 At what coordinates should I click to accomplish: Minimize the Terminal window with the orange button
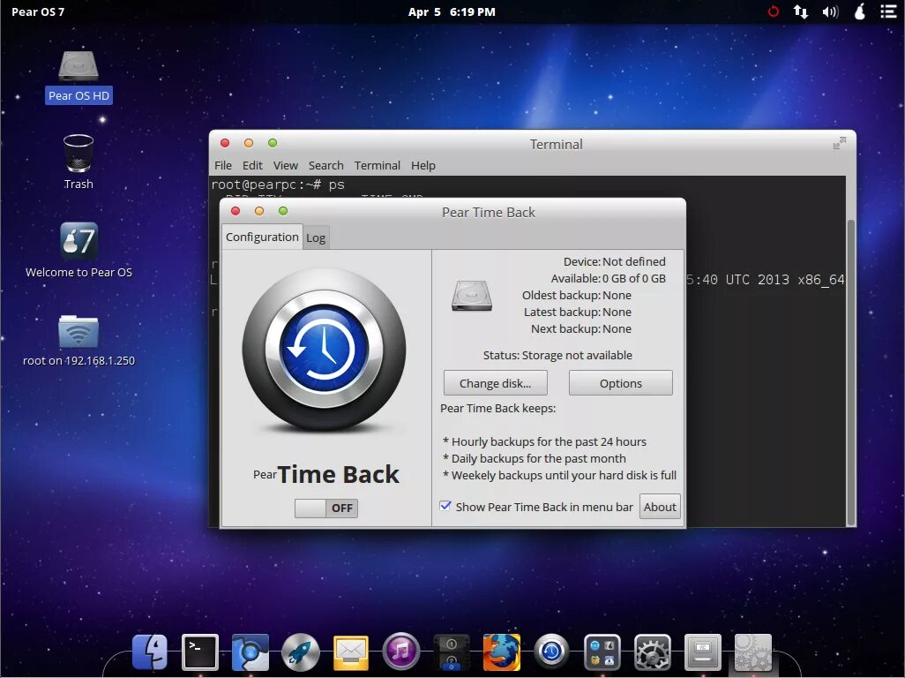[249, 143]
